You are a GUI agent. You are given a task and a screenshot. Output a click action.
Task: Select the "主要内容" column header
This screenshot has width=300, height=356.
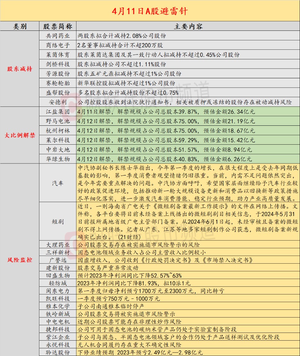[188, 26]
